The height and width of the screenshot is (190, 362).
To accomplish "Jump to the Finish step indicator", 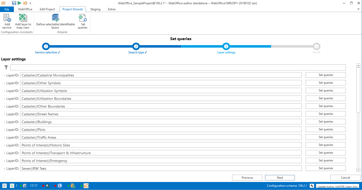I will pyautogui.click(x=316, y=46).
